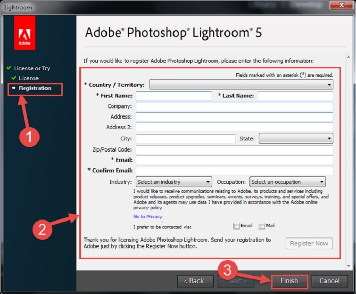
Task: Click the Adobe logo icon
Action: pos(25,33)
